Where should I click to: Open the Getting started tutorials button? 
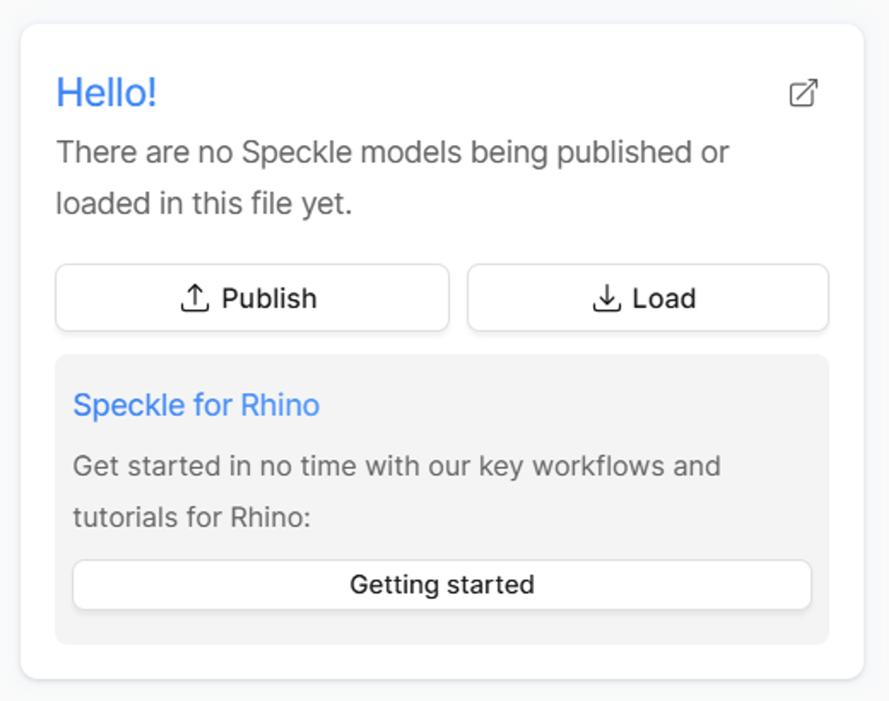(x=442, y=584)
